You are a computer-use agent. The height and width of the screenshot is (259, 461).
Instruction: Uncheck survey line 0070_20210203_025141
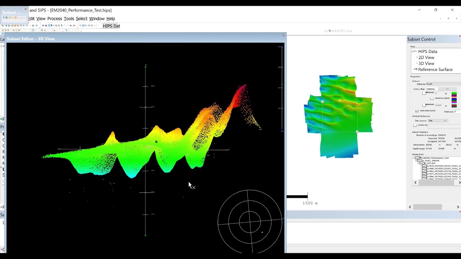(x=424, y=166)
